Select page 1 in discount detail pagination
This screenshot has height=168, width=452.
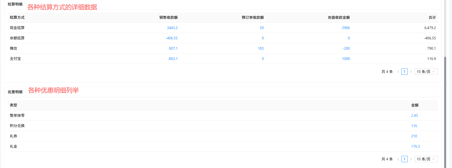pos(405,159)
